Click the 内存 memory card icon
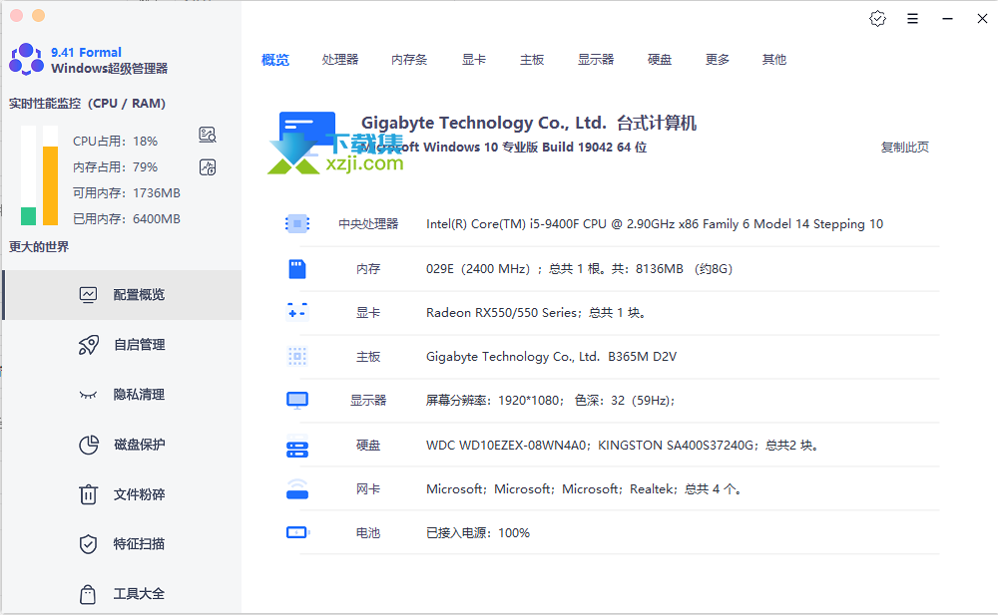Image resolution: width=998 pixels, height=615 pixels. tap(297, 269)
